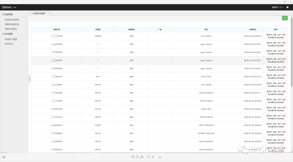Click 通讯录 for HUAWEI-DUB-AL00 row
This screenshot has width=293, height=162.
(x=269, y=132)
